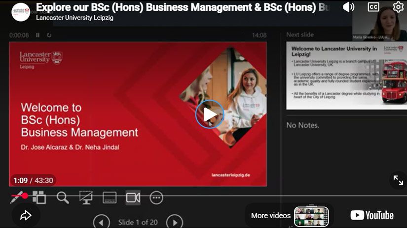Click lancasterleipzig.de on the slide
The image size is (407, 228).
(230, 175)
